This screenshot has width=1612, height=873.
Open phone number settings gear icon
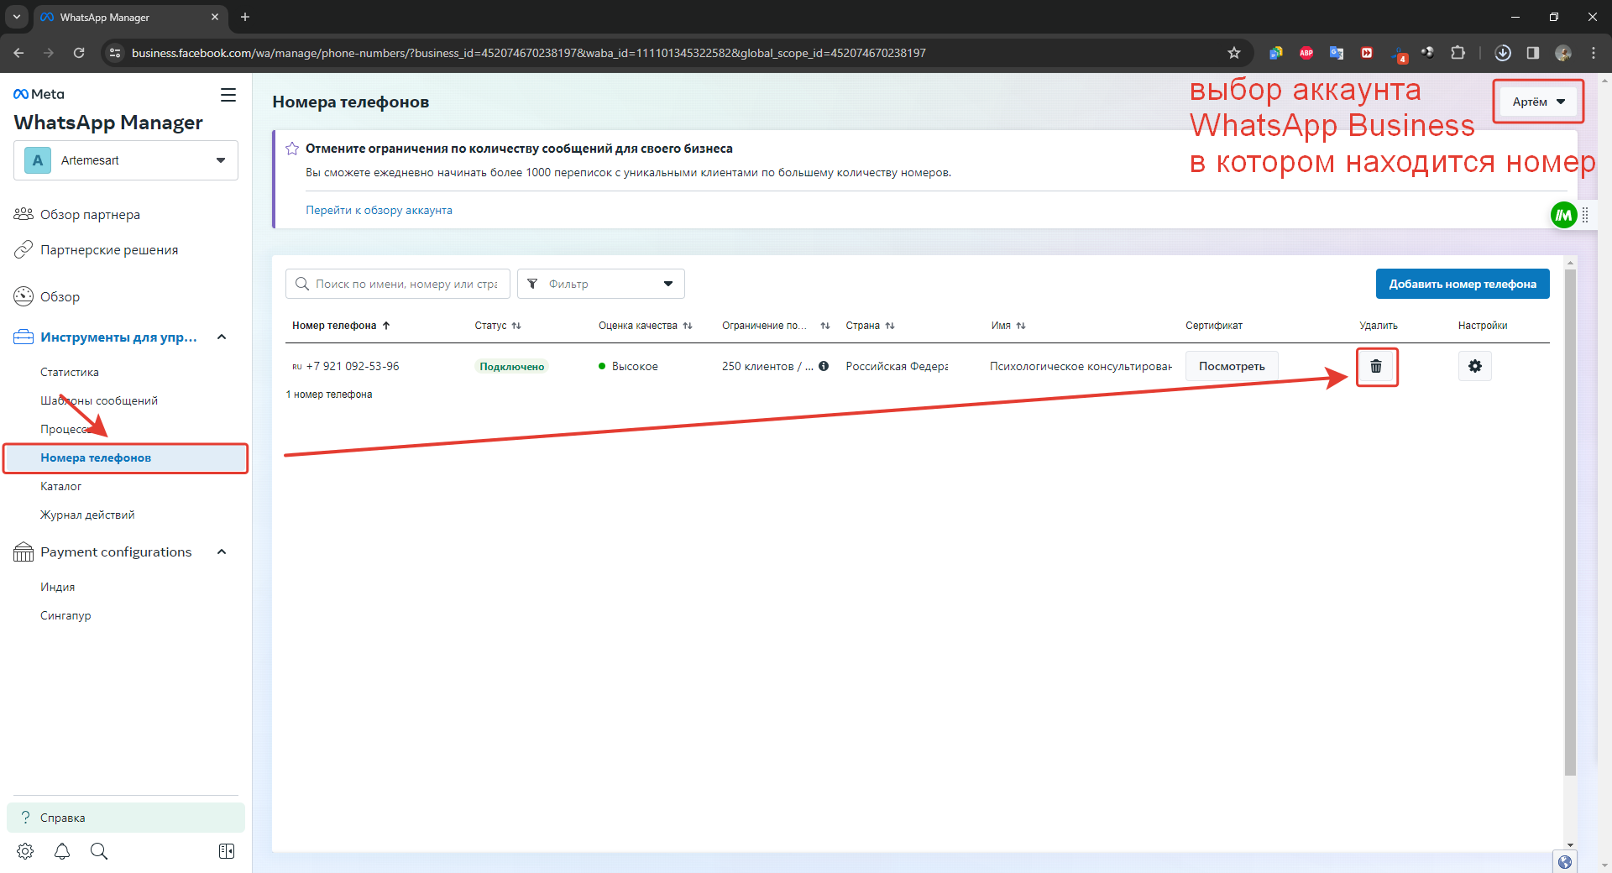pyautogui.click(x=1474, y=367)
